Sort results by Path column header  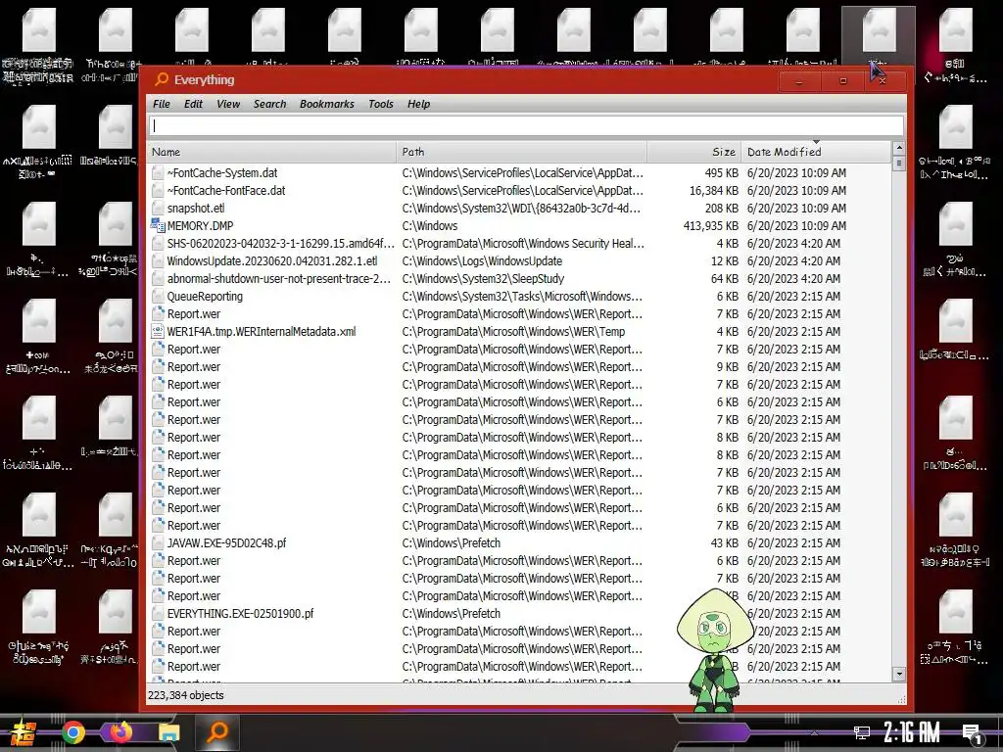pos(521,152)
